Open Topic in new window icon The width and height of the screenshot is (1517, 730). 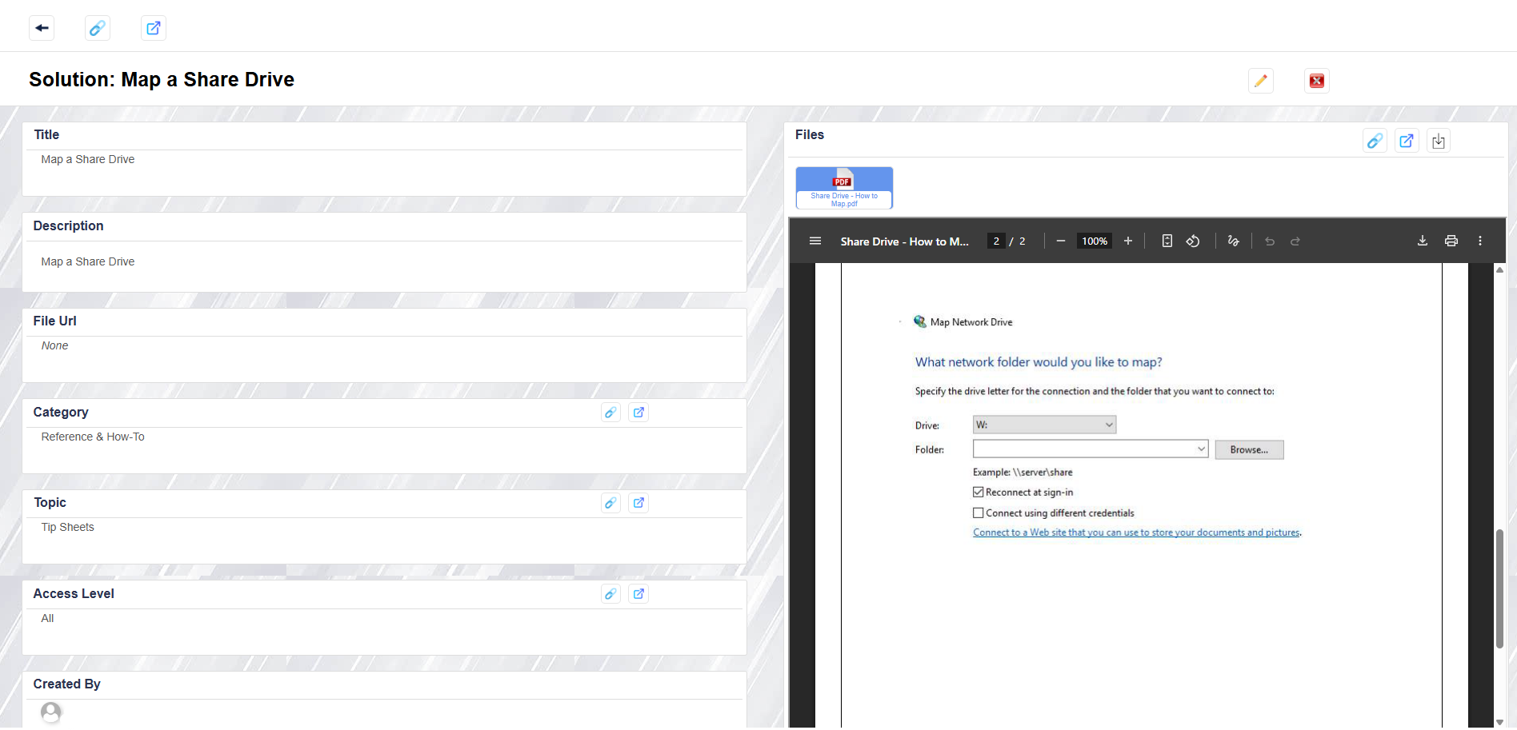click(x=638, y=503)
